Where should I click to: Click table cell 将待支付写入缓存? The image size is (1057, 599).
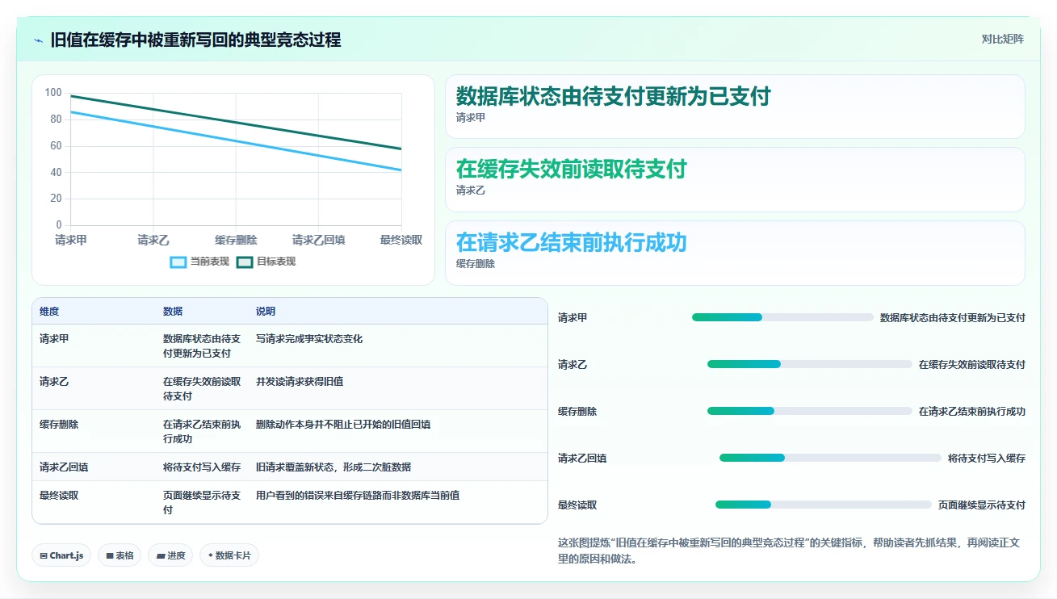click(202, 467)
